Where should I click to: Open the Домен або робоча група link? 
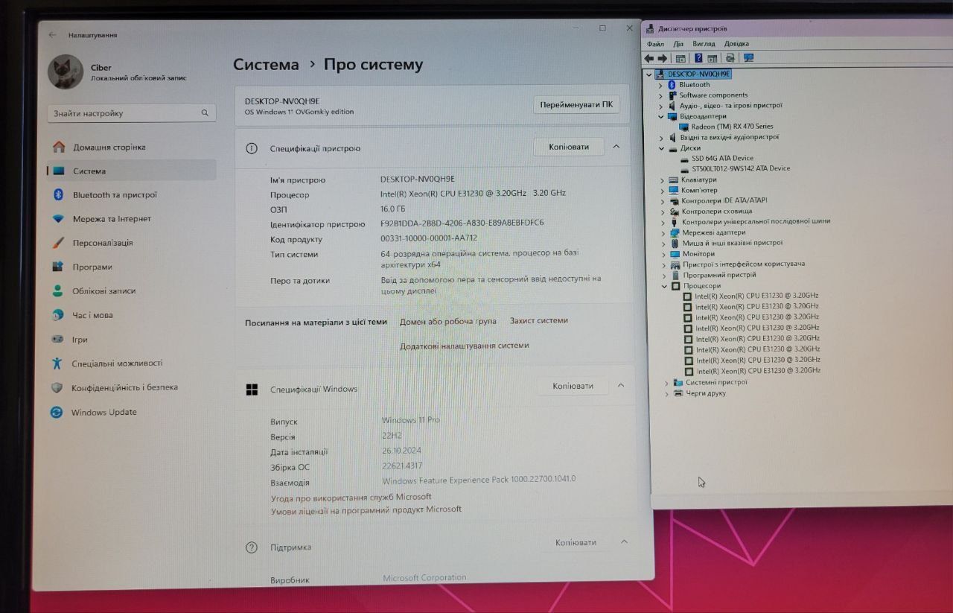coord(447,322)
